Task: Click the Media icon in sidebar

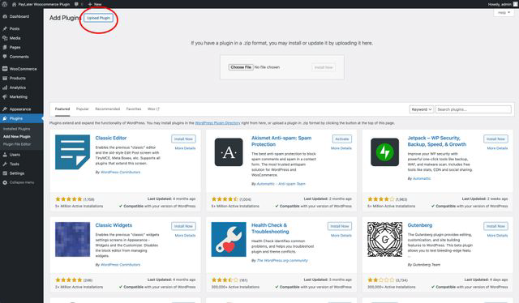Action: point(5,38)
